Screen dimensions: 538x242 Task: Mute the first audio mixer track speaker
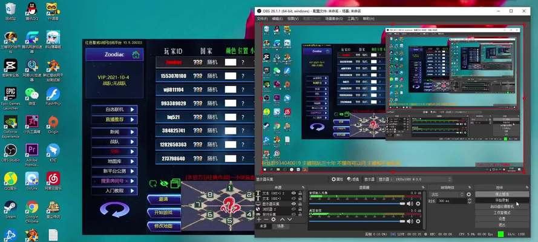coord(410,204)
